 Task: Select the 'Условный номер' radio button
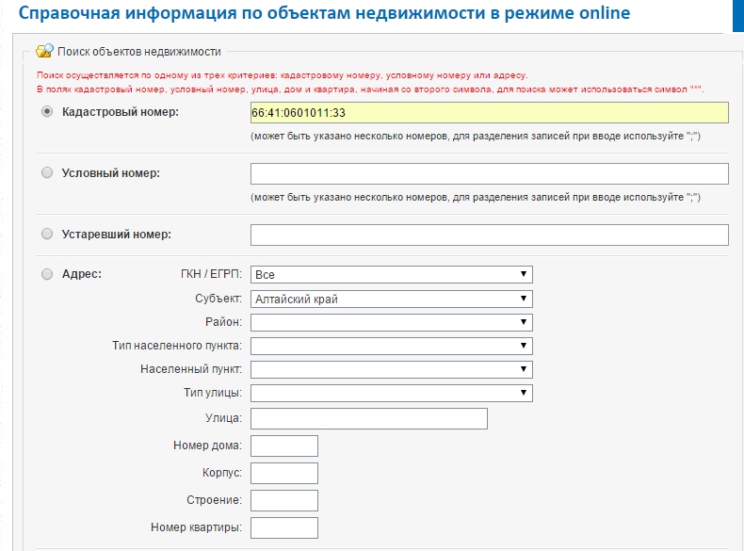(47, 173)
